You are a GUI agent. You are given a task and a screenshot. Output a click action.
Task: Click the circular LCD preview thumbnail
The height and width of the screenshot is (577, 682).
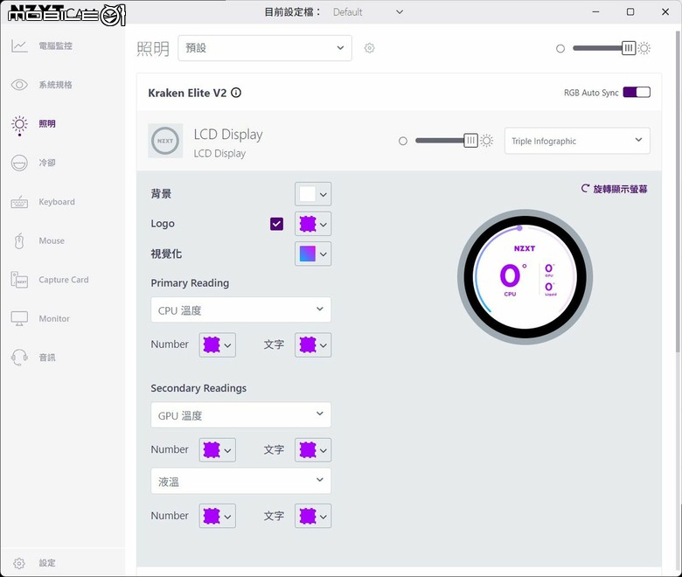(525, 277)
